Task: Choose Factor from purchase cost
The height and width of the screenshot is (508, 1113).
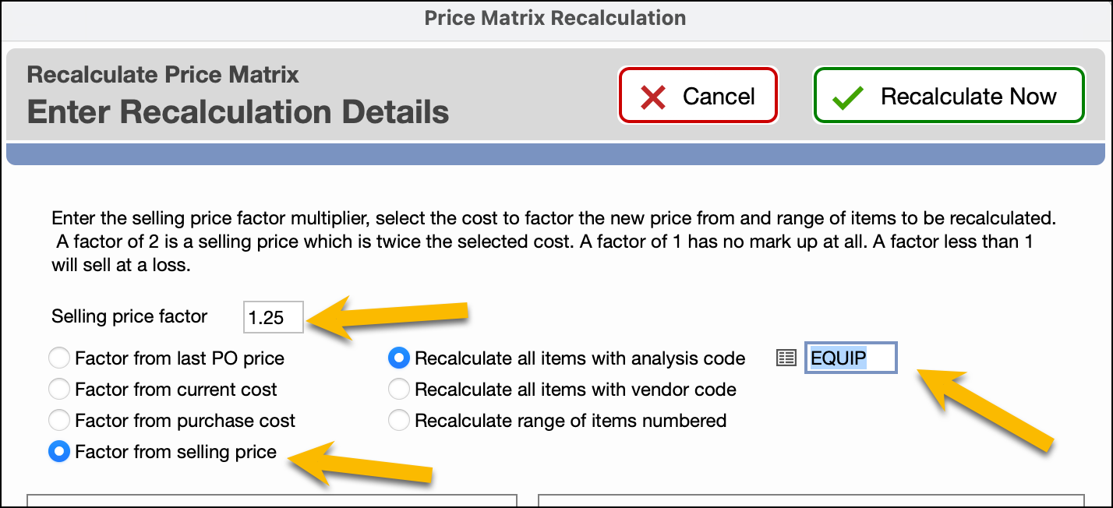Action: (x=59, y=421)
